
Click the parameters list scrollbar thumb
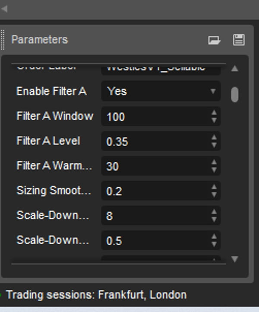(235, 95)
